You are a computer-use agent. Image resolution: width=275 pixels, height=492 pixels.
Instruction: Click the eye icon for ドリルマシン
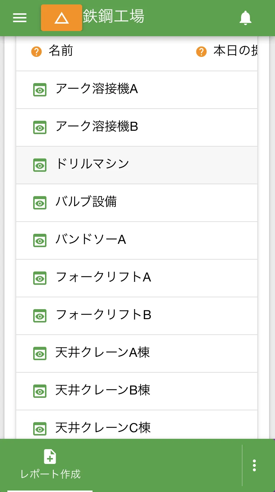40,165
